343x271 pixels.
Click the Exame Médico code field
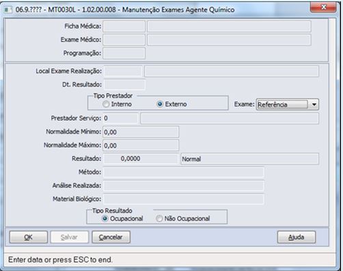pos(124,40)
